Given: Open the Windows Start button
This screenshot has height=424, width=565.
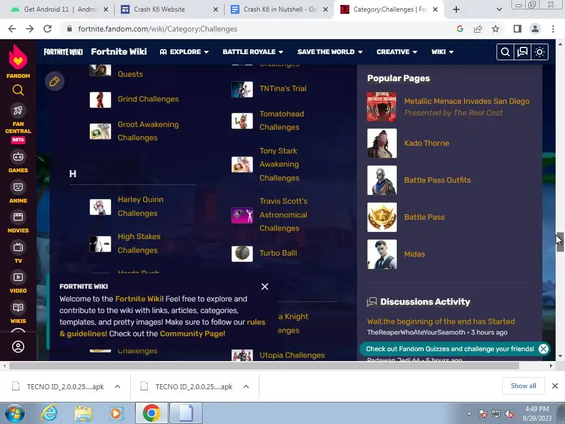Looking at the screenshot, I should pos(14,413).
